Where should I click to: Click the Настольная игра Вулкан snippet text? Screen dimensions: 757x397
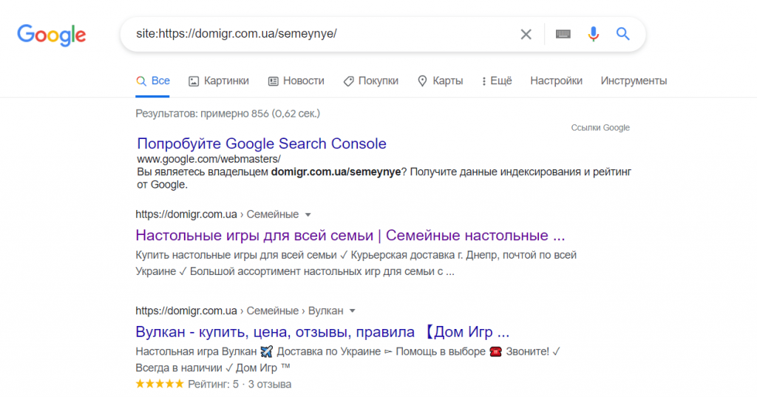pos(347,360)
